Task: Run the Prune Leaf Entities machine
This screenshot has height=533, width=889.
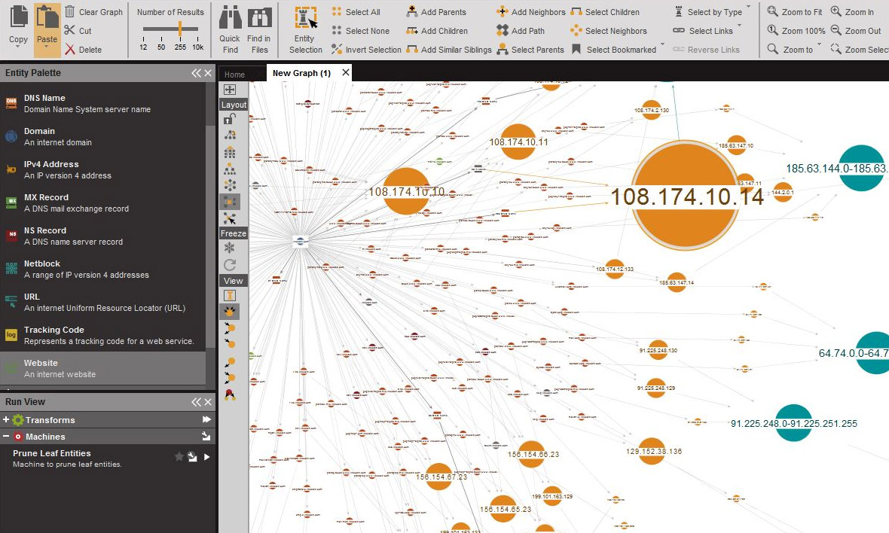Action: pyautogui.click(x=207, y=456)
